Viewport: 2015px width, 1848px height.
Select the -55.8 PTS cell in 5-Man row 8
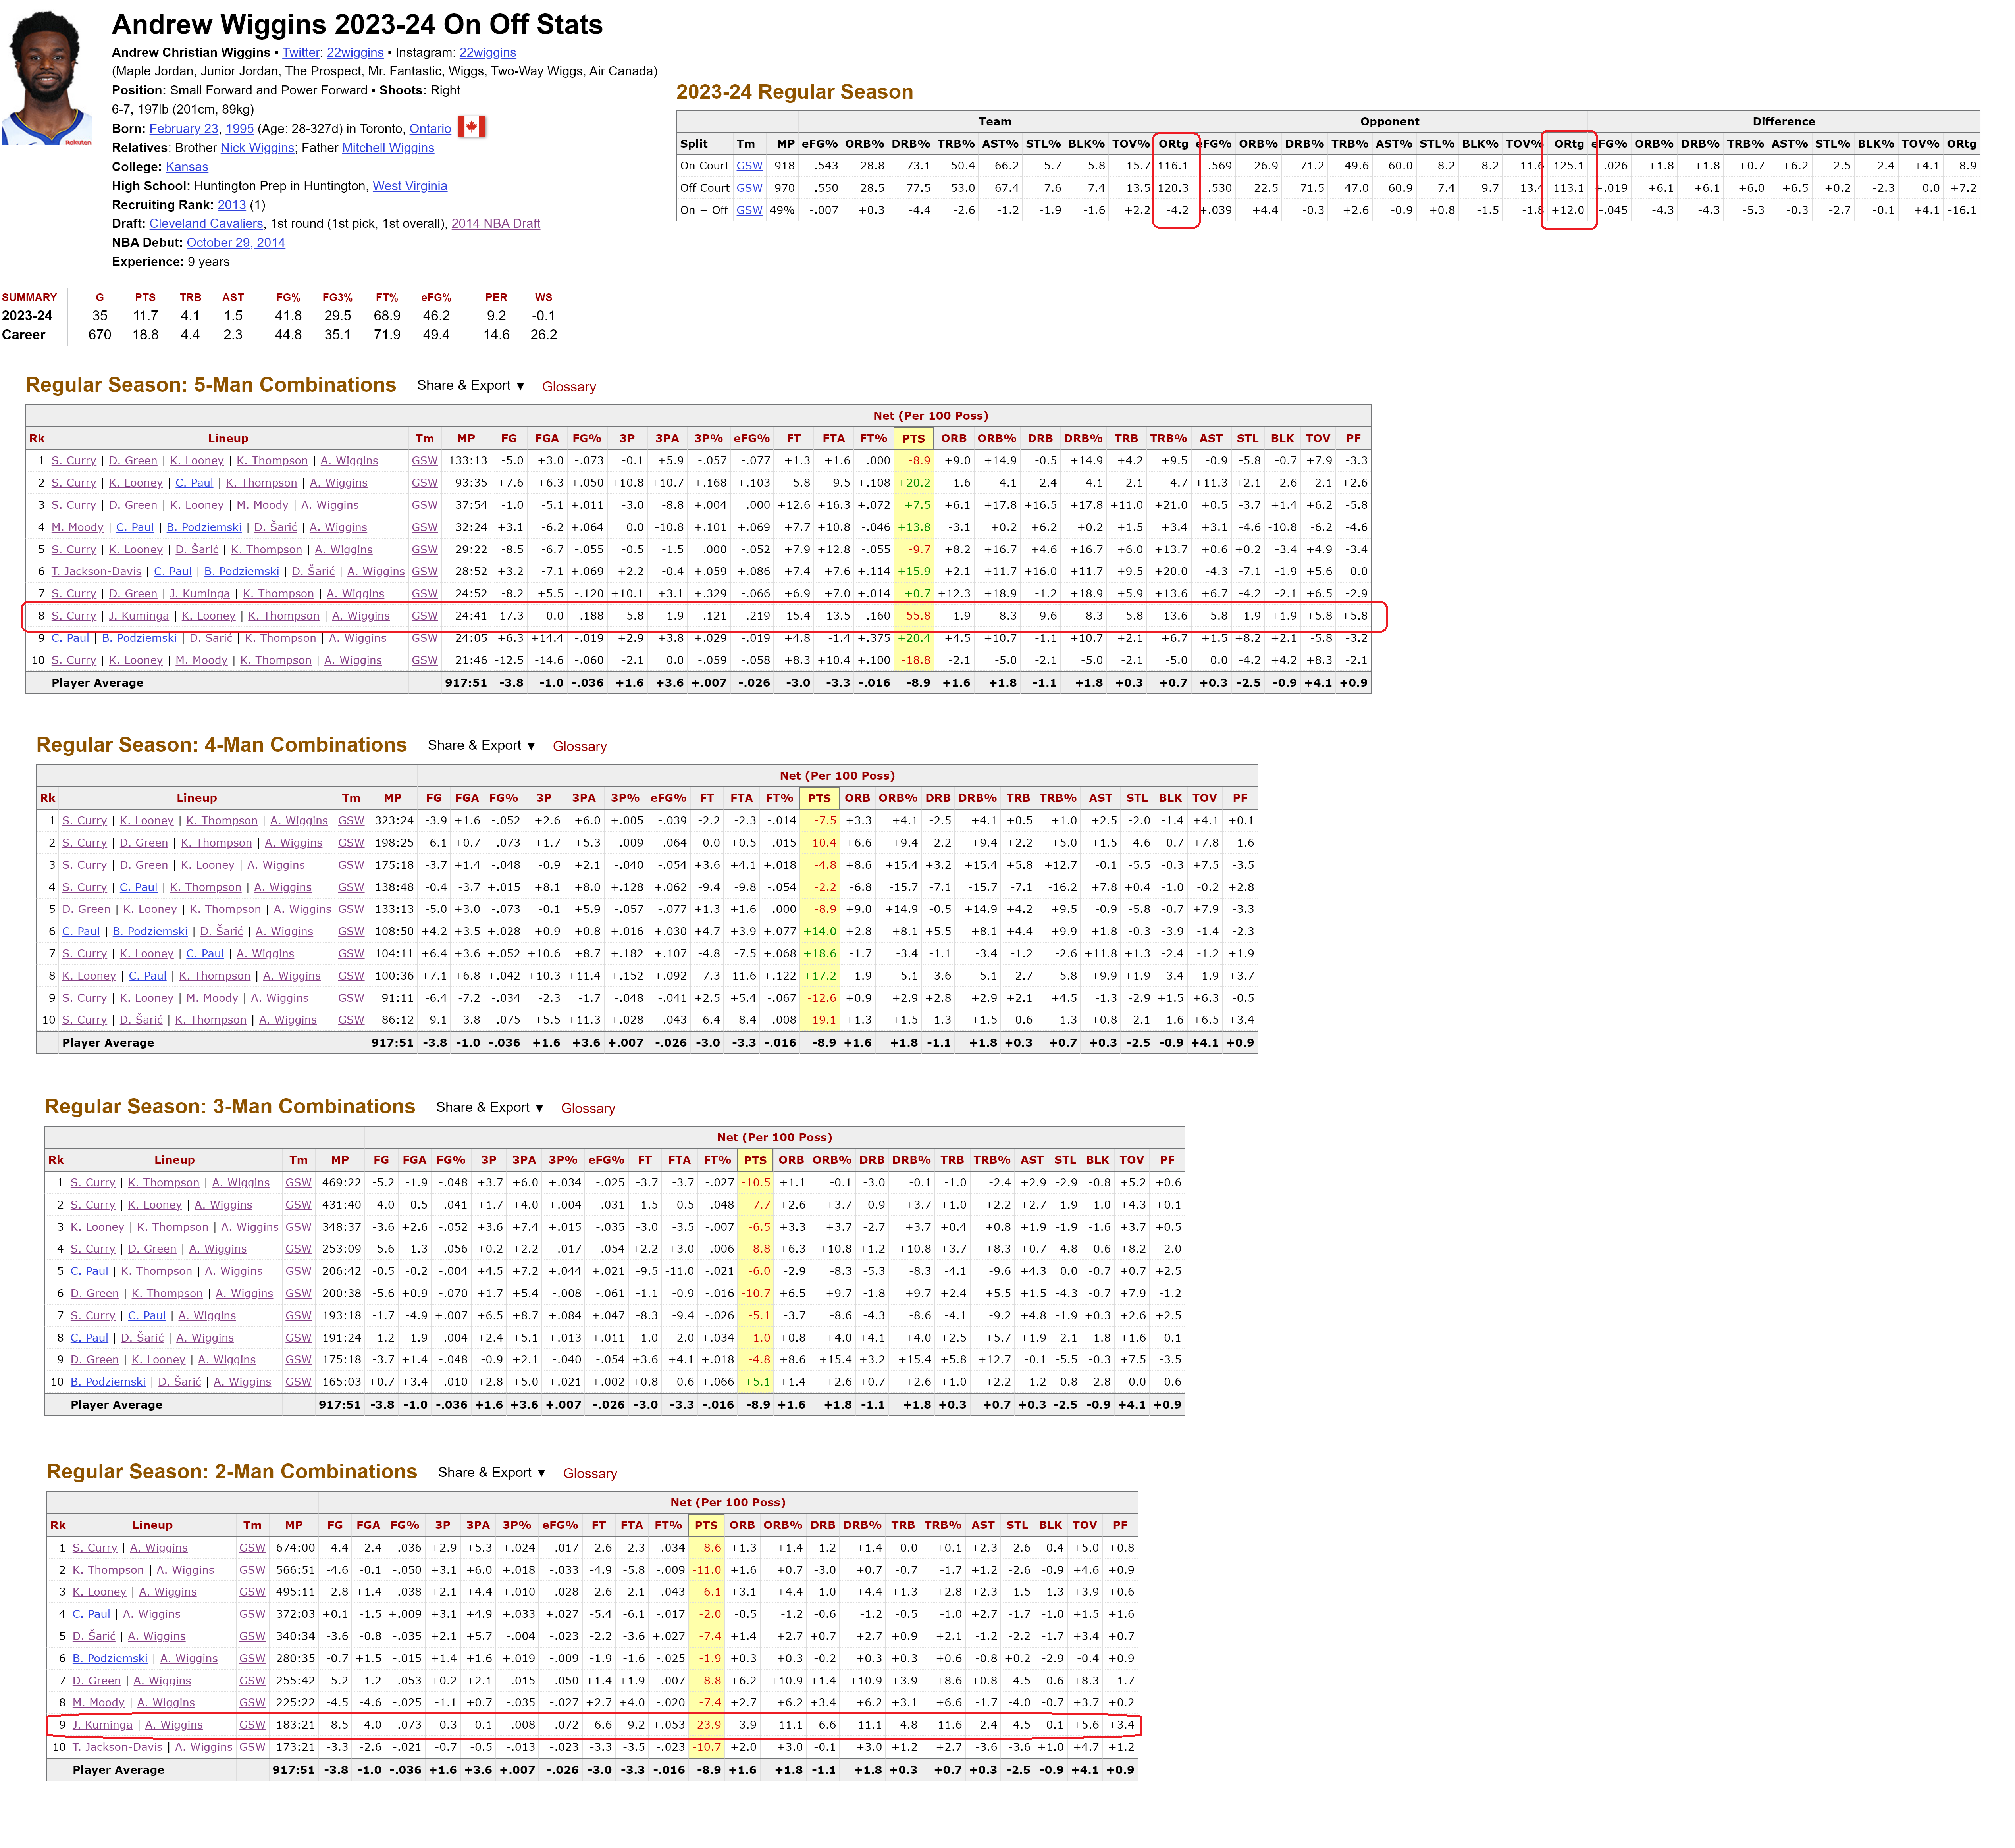(914, 616)
